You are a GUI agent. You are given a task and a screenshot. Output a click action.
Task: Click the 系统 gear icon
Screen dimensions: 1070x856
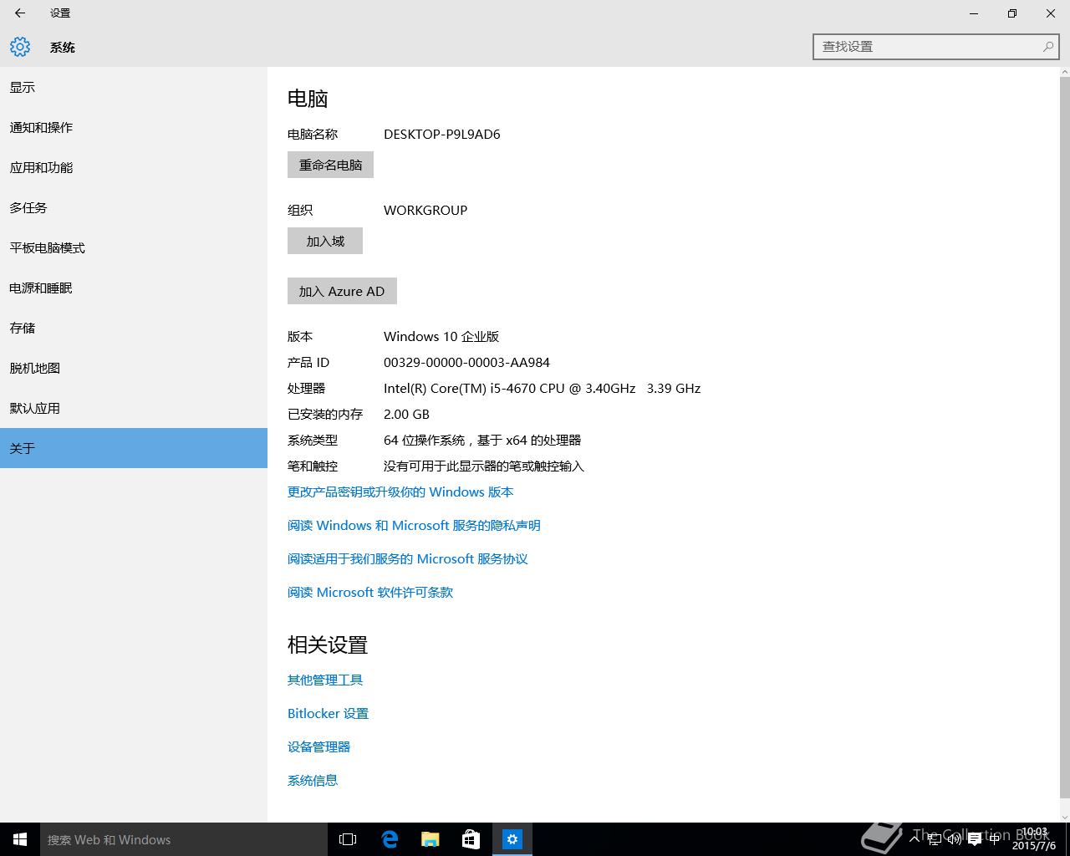[20, 47]
